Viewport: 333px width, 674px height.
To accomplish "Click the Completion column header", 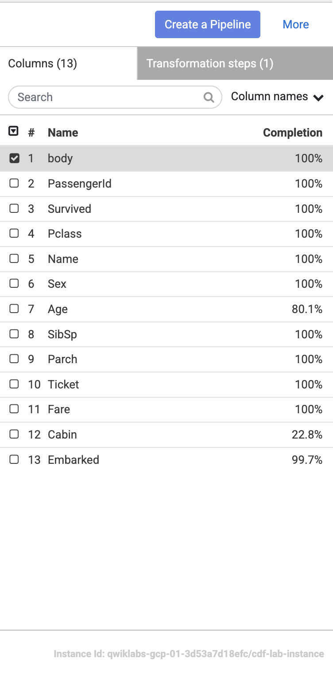I will 292,133.
